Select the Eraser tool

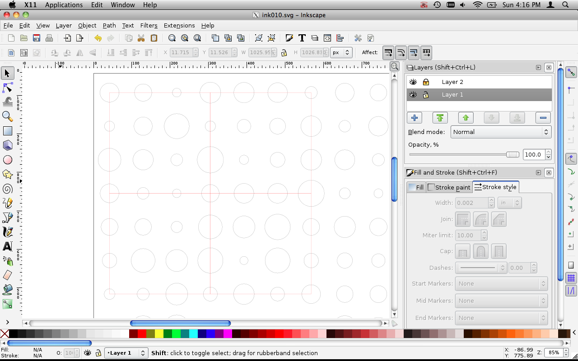[x=7, y=275]
